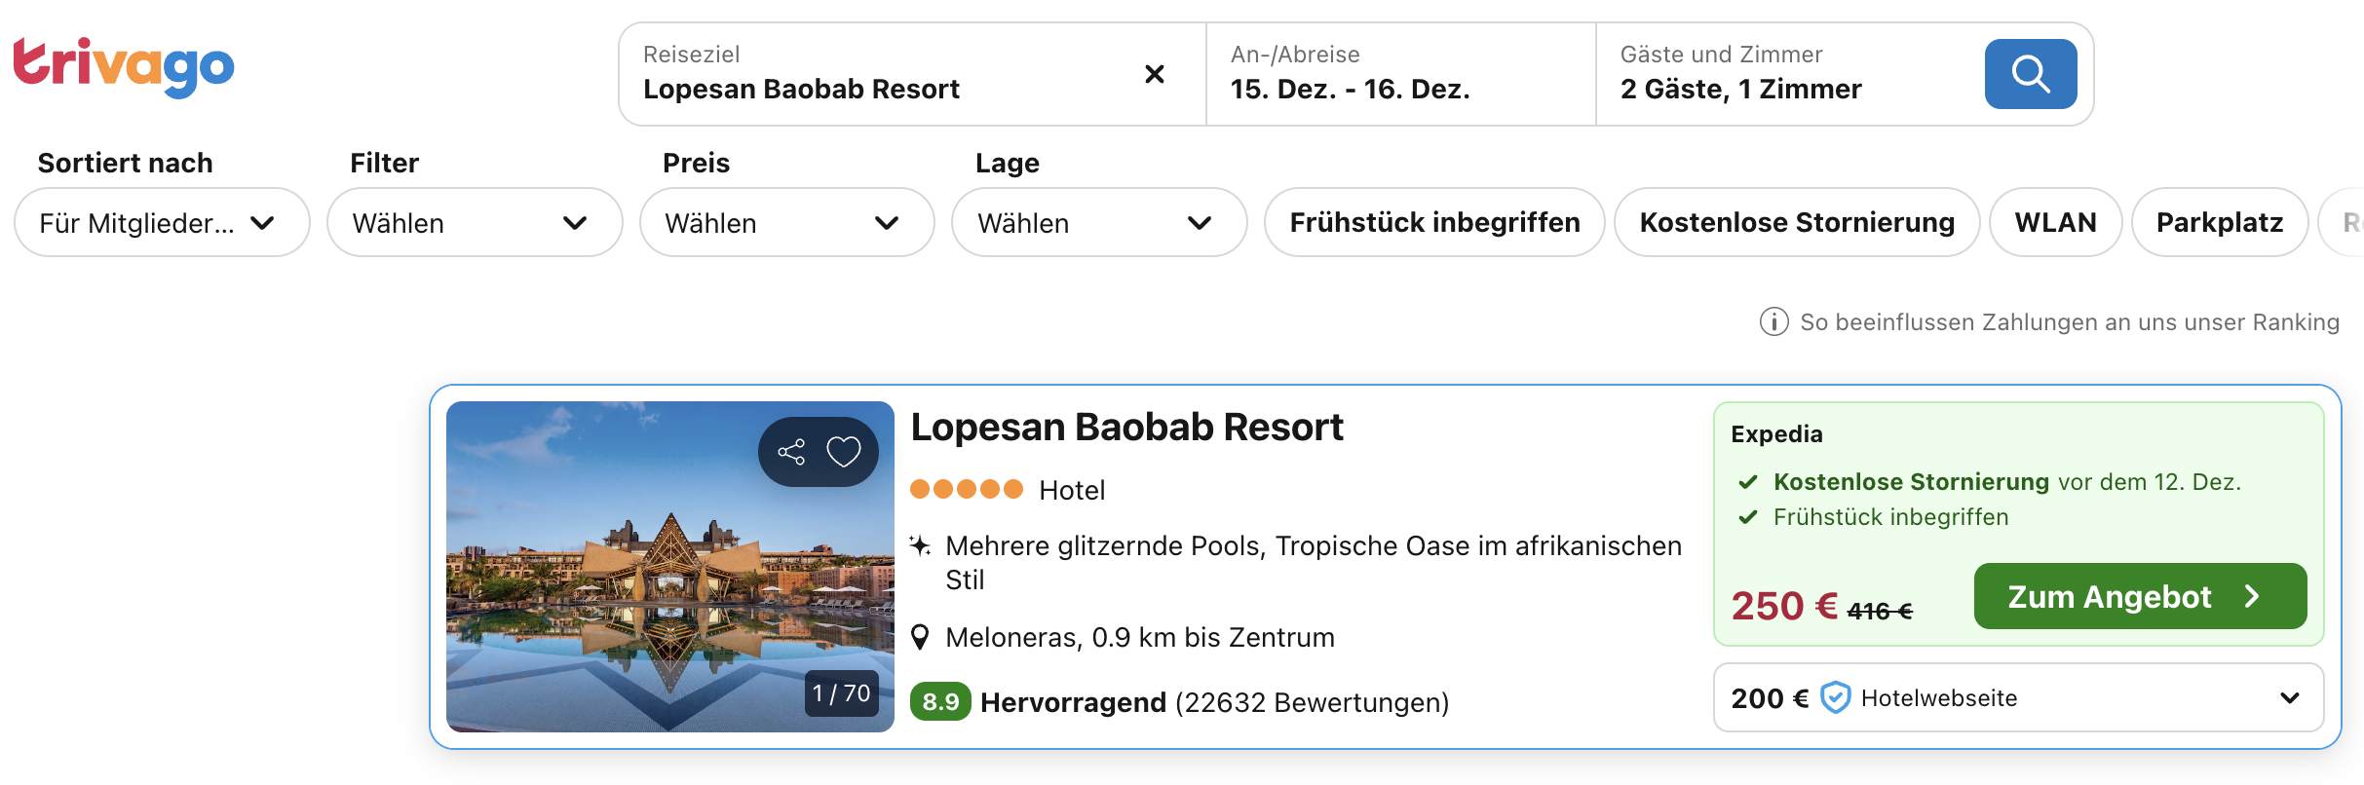
Task: Click the blue search magnifier button
Action: [x=2030, y=74]
